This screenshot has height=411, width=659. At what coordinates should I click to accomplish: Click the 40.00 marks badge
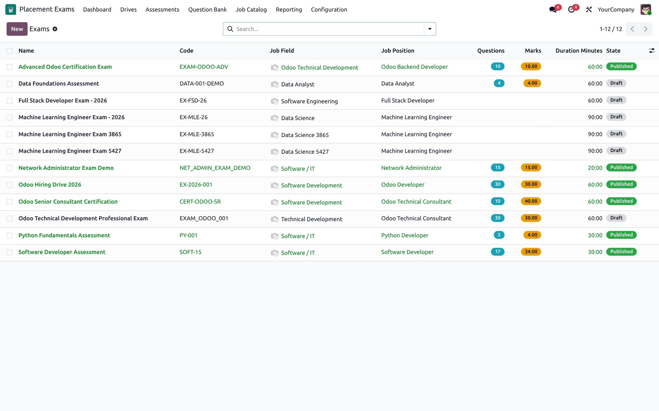tap(531, 201)
